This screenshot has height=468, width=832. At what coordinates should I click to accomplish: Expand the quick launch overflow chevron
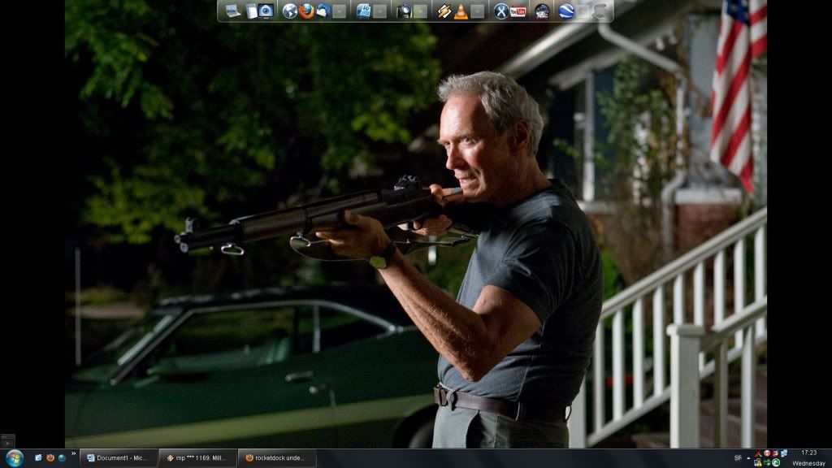73,453
